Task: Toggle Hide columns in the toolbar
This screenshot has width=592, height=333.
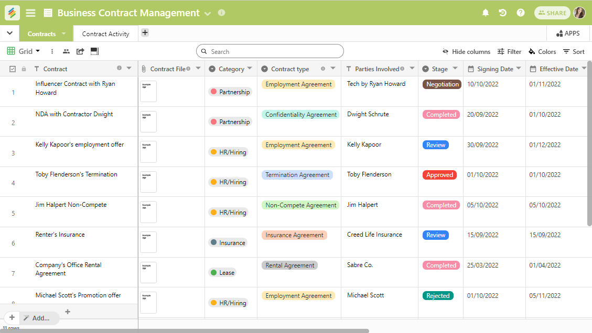Action: pyautogui.click(x=466, y=51)
